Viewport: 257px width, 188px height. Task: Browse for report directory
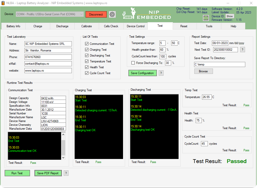(204, 71)
